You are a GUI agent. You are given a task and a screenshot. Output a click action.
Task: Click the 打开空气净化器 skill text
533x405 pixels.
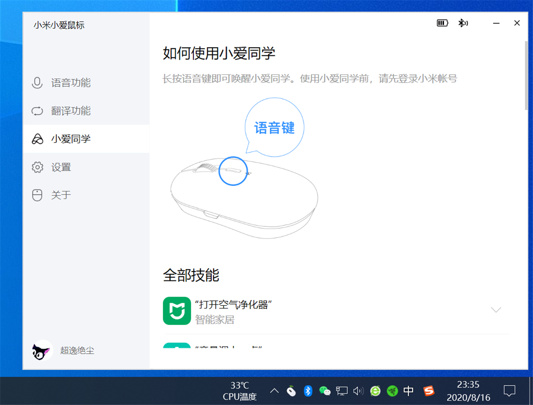coord(233,305)
